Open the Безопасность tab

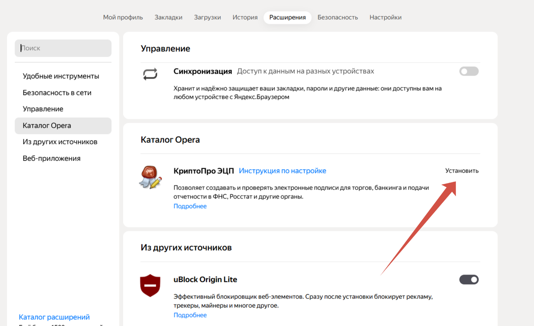coord(337,17)
